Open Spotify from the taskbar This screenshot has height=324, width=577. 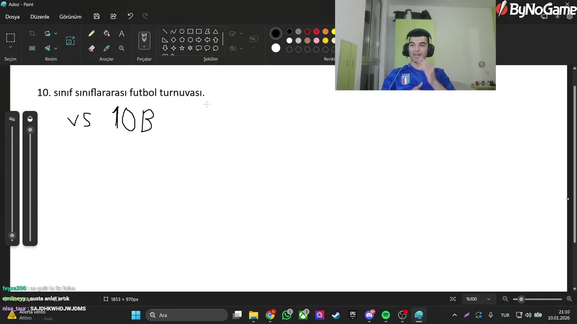coord(386,315)
